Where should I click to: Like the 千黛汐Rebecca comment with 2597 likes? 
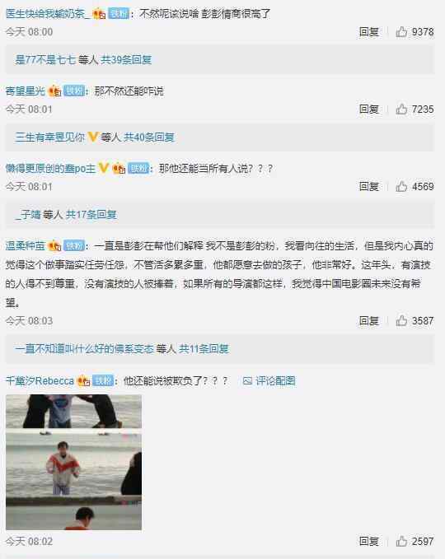pyautogui.click(x=401, y=542)
